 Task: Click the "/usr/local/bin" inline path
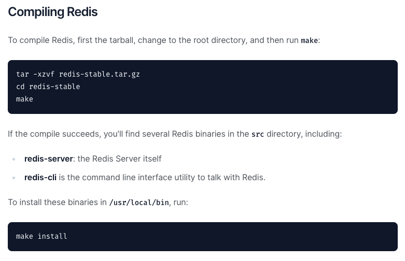click(139, 202)
